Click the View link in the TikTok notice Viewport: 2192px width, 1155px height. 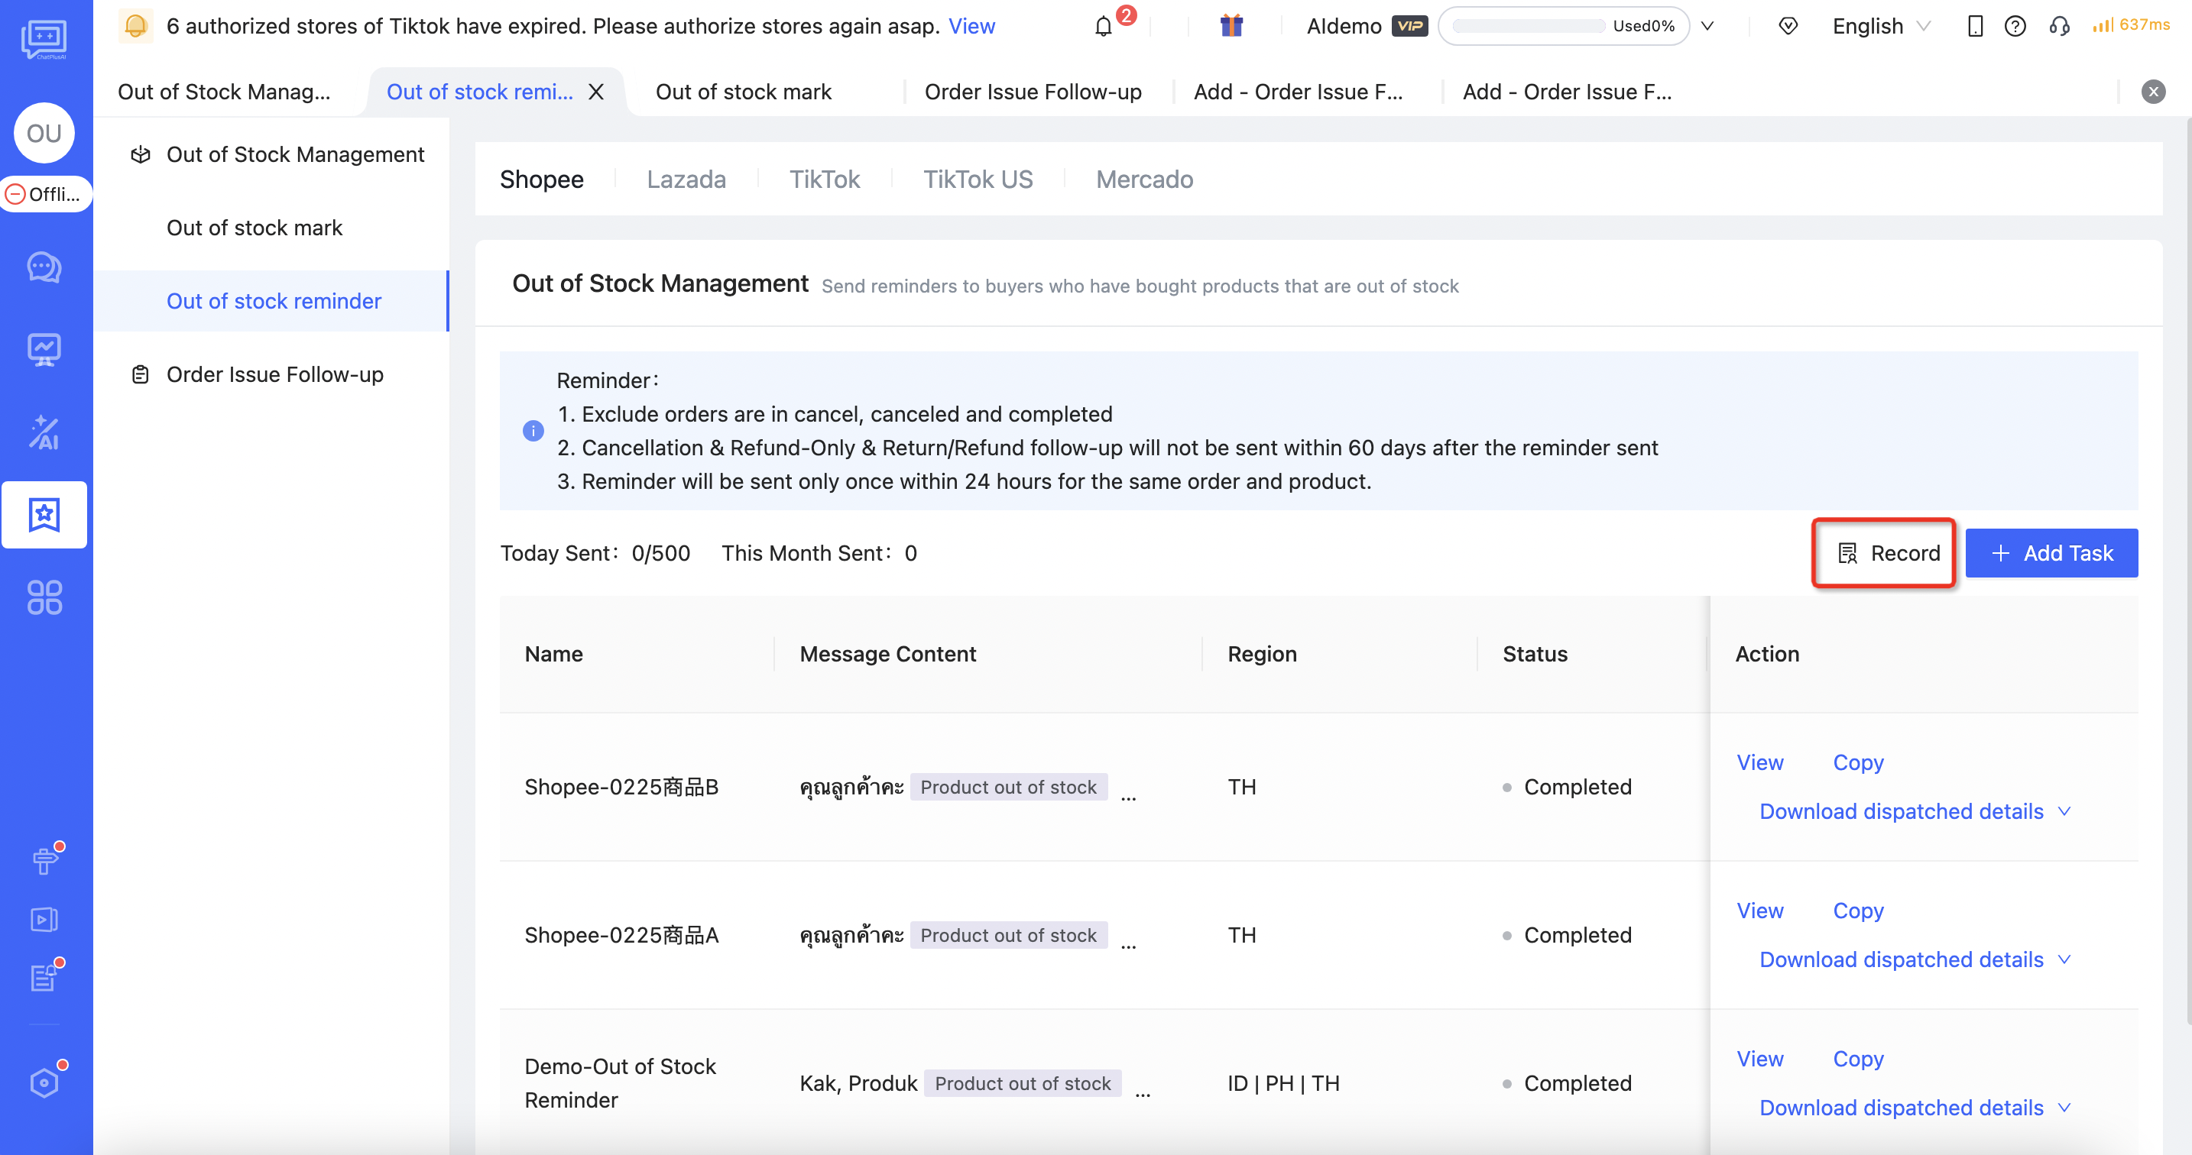tap(971, 27)
